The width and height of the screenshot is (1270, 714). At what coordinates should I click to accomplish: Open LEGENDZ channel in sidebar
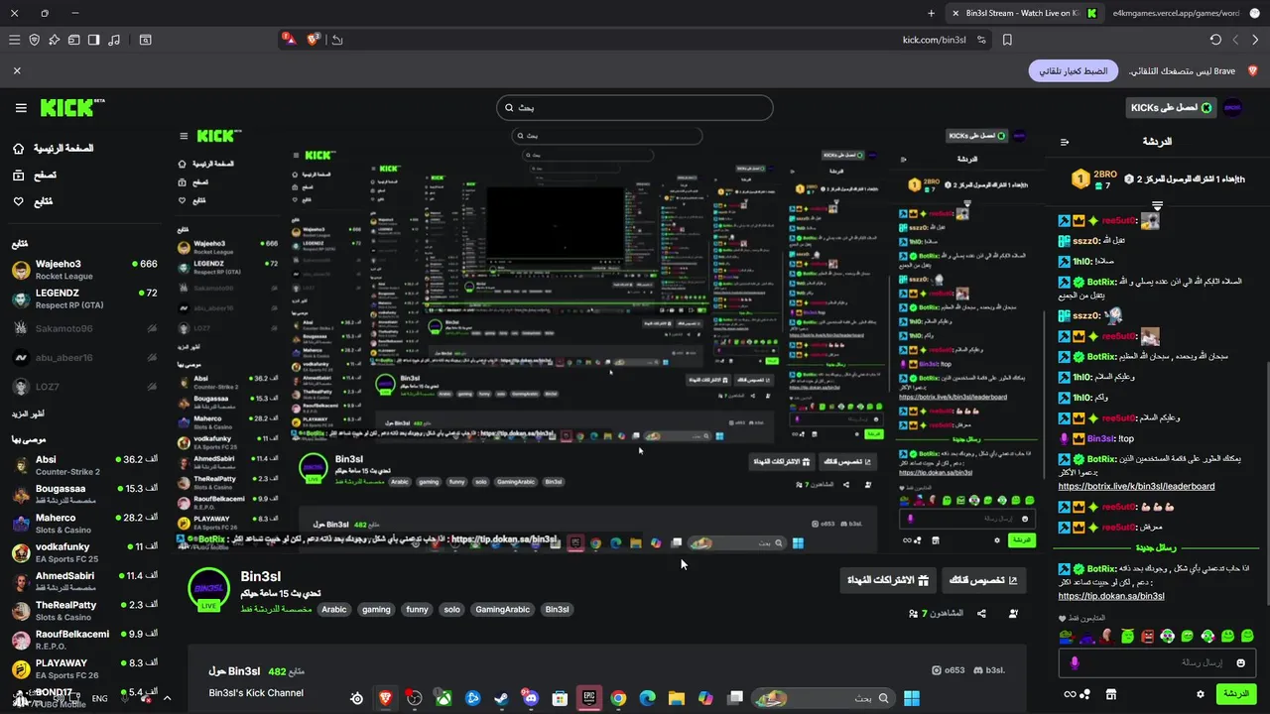coord(84,298)
